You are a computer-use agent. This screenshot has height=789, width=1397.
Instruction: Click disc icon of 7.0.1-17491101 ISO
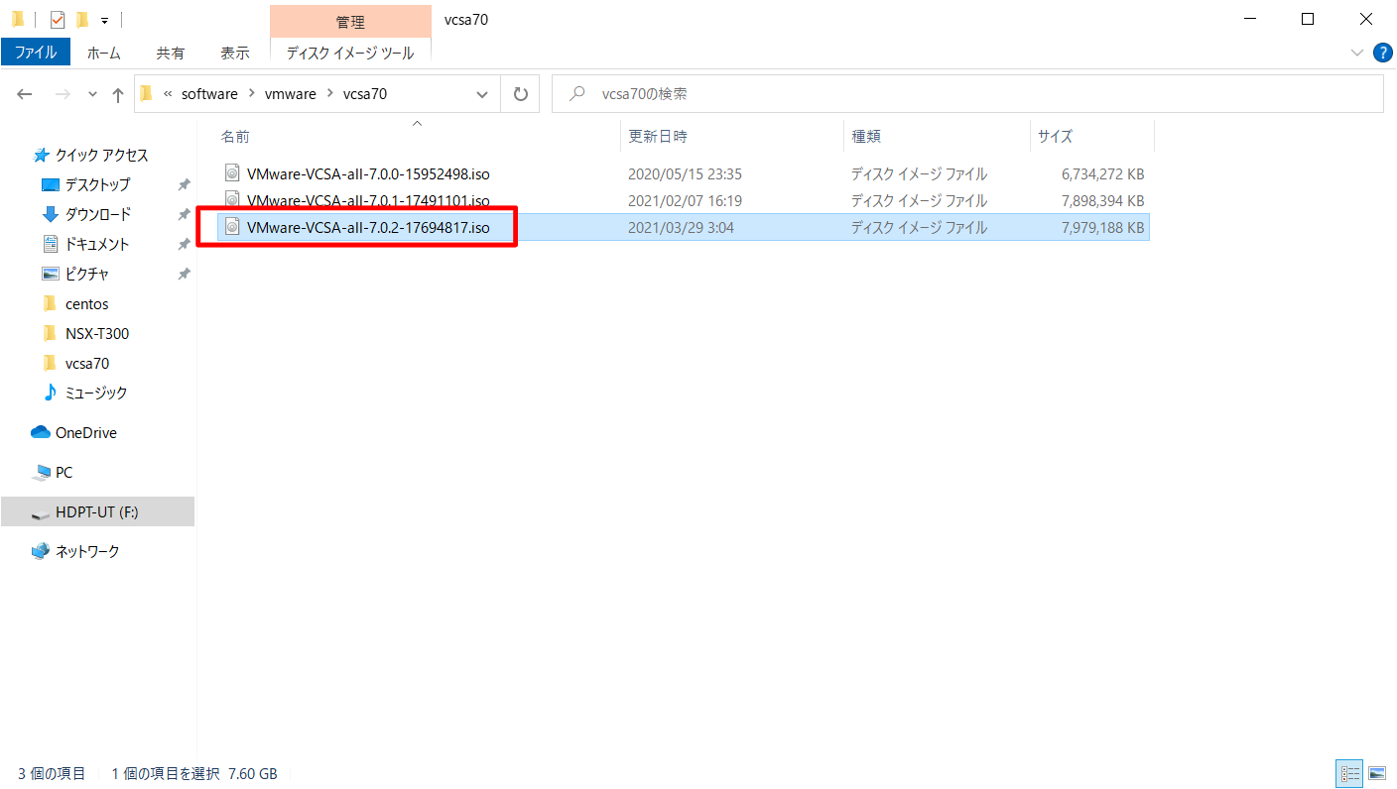pyautogui.click(x=232, y=200)
